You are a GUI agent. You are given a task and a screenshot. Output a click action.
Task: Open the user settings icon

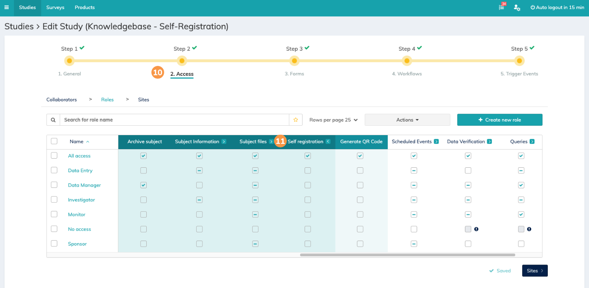click(516, 7)
